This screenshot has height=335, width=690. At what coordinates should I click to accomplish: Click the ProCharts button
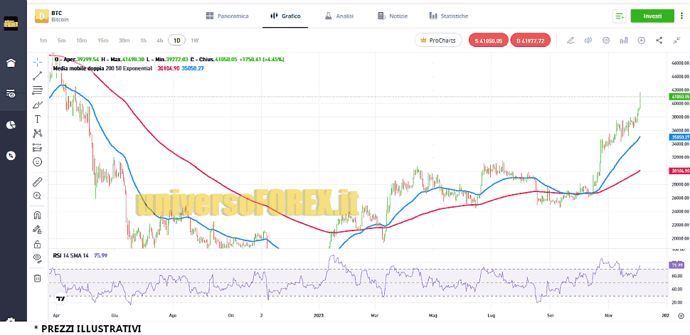[438, 41]
